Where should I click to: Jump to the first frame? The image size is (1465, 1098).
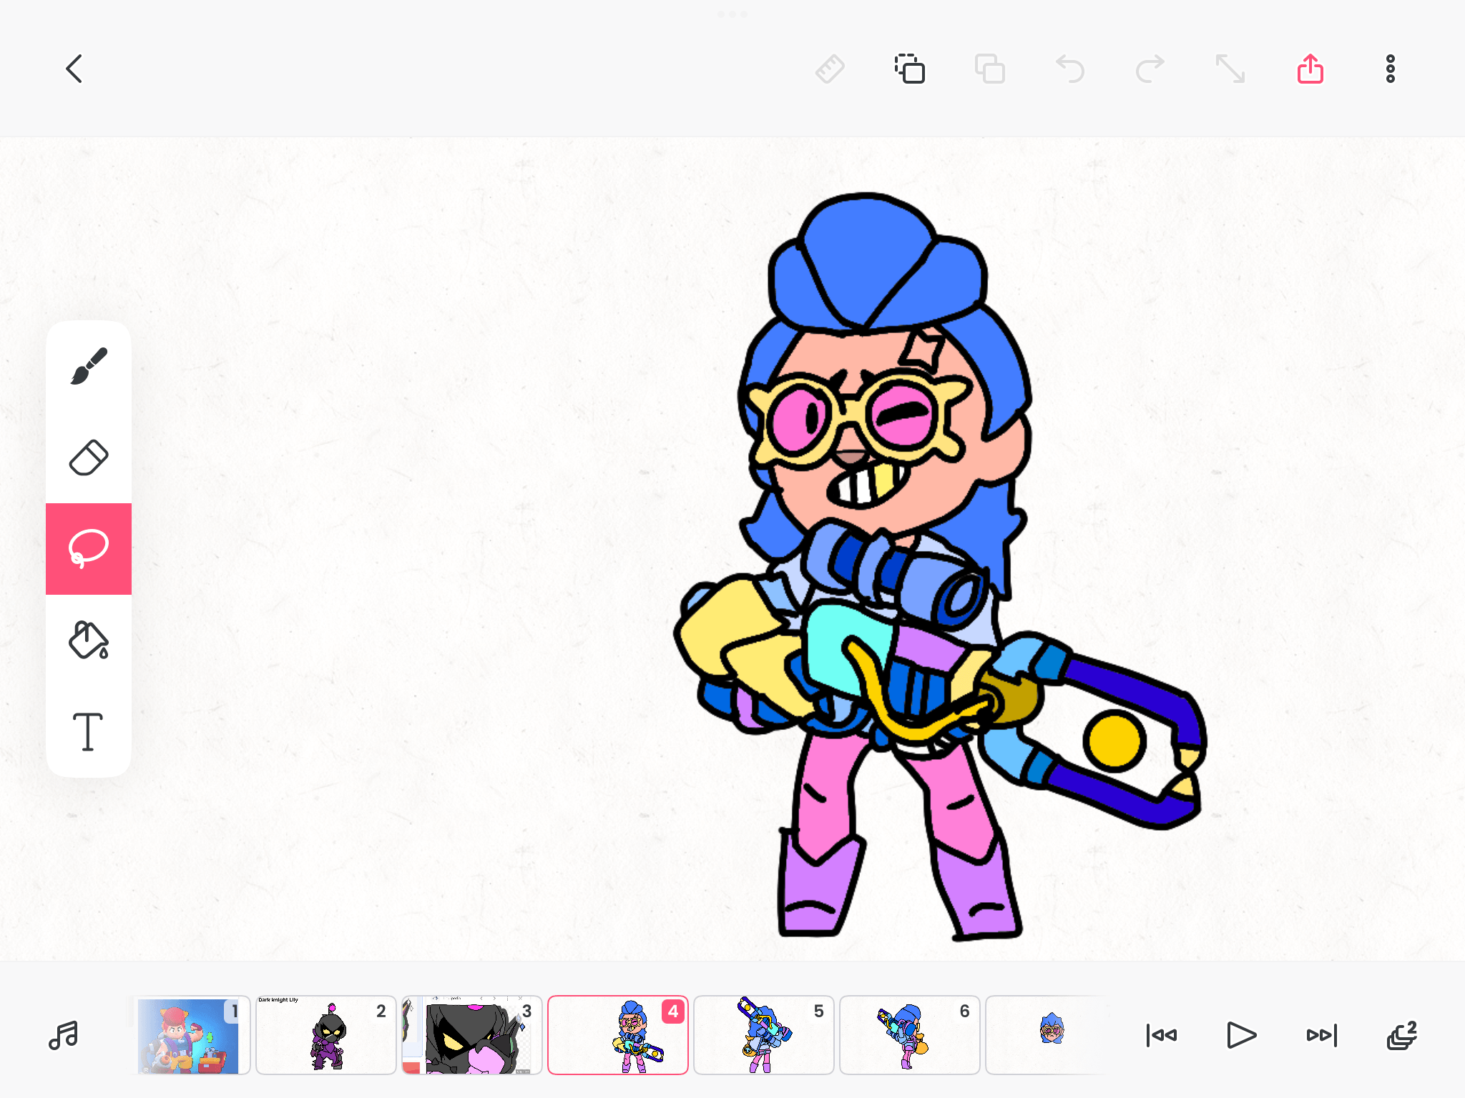[x=1162, y=1036]
